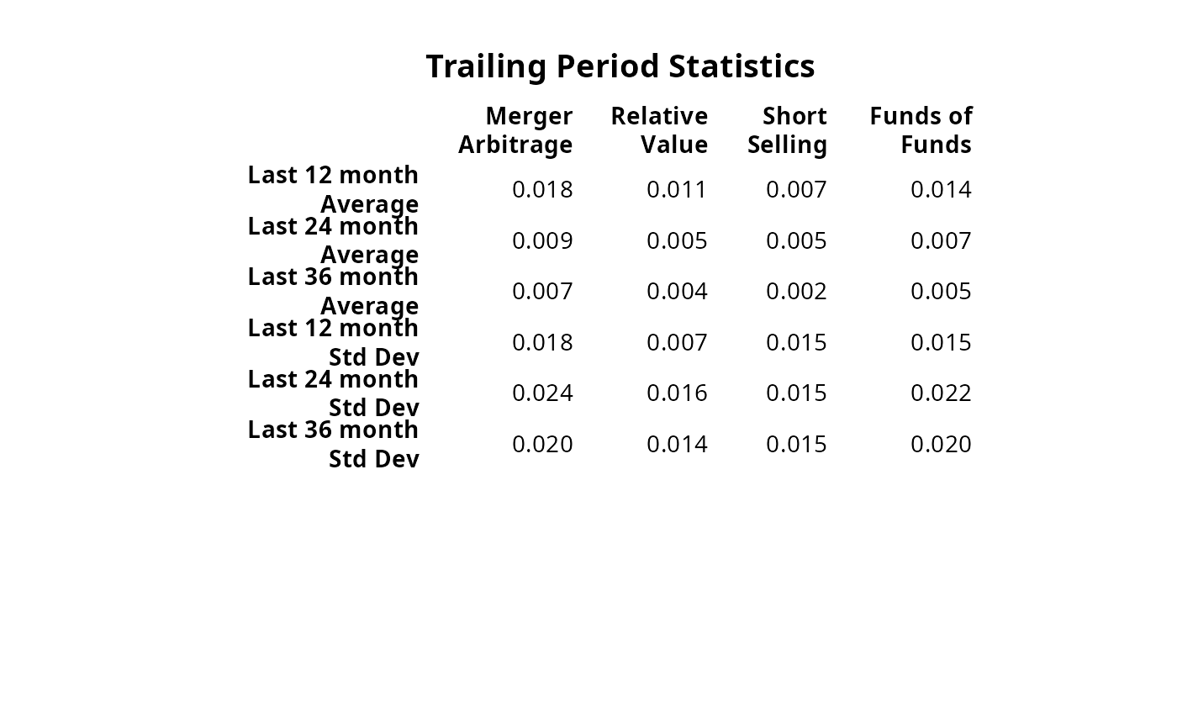The width and height of the screenshot is (1177, 728).
Task: Select Short Selling 36 month Average value 0.002
Action: [796, 292]
